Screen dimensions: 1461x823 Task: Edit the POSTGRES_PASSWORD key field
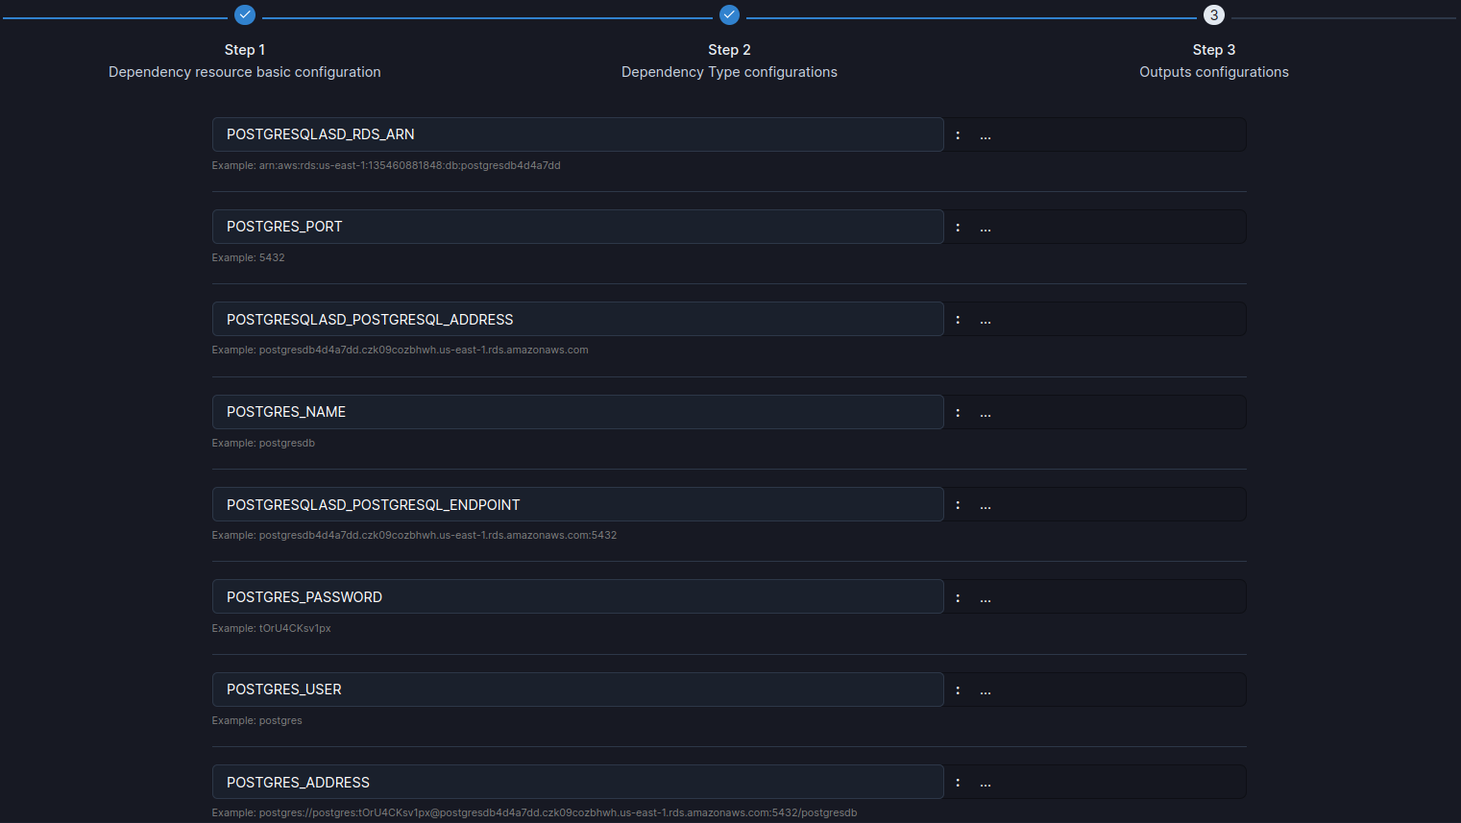(x=577, y=596)
